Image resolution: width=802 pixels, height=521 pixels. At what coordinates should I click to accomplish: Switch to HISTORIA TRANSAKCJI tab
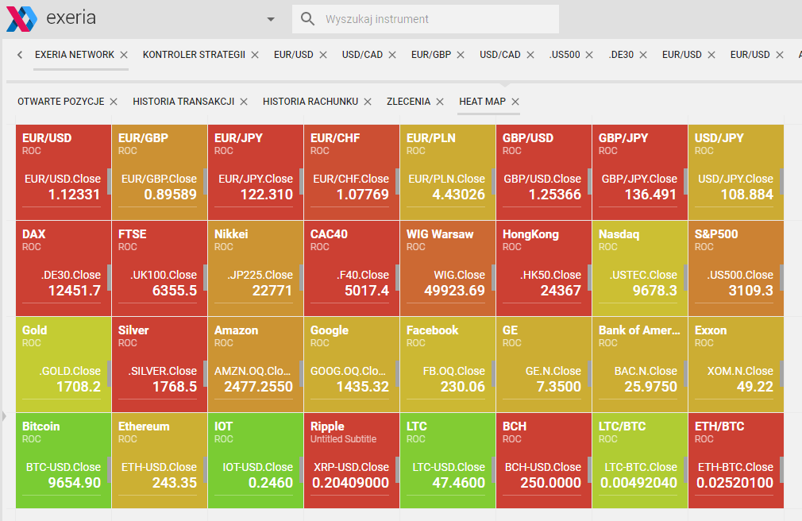coord(183,102)
